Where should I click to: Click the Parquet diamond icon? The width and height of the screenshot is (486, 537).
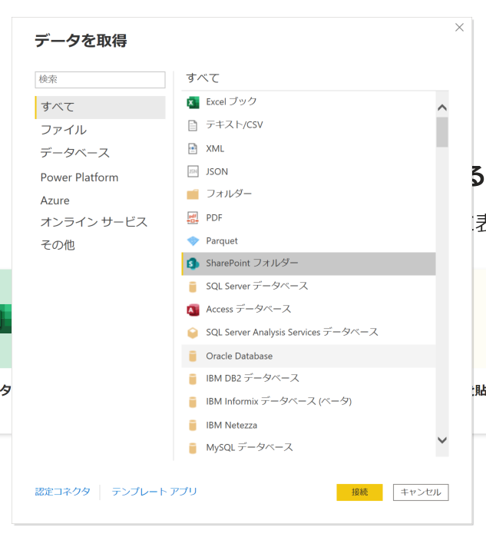click(193, 240)
